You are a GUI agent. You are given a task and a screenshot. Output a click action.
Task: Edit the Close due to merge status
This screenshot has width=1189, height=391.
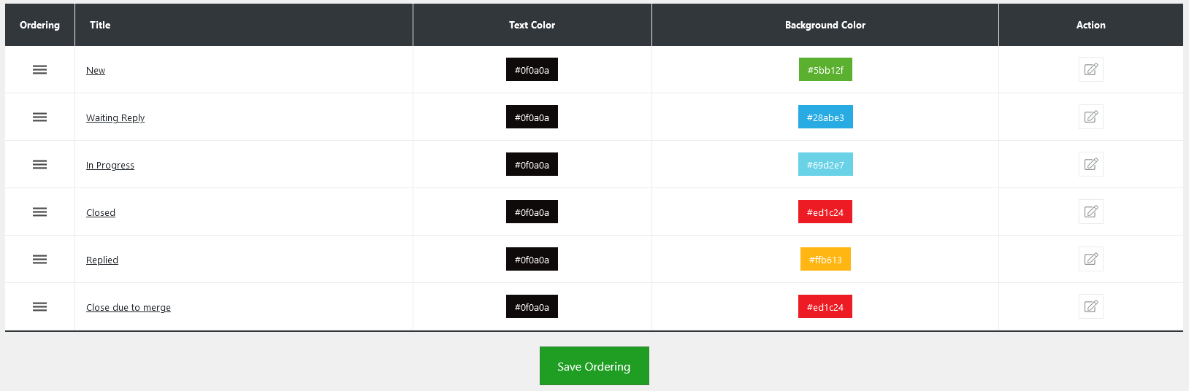coord(1090,306)
